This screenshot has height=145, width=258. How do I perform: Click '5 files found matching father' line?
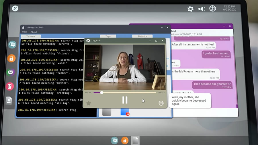45,73
